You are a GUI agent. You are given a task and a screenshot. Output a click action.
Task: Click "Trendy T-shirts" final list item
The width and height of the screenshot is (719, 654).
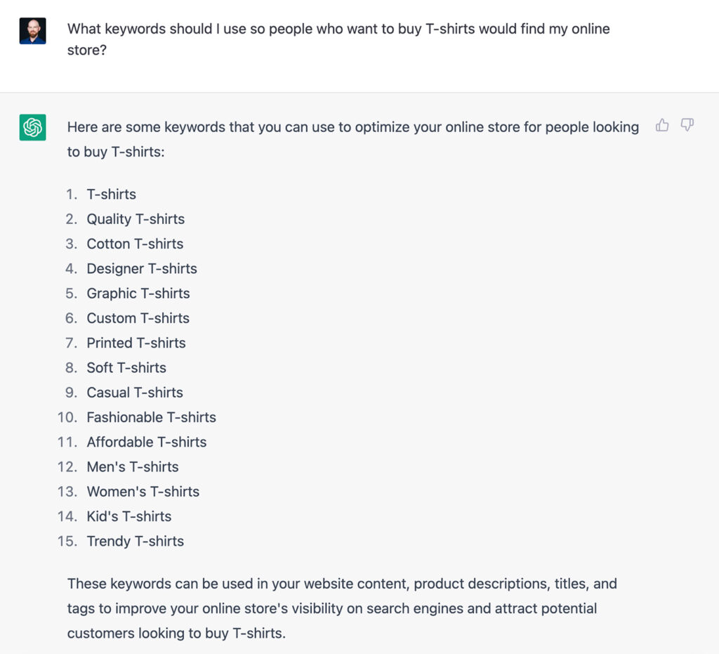[136, 541]
